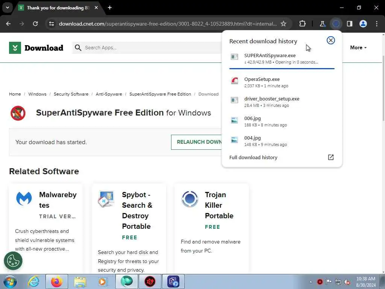Open the Chrome profile avatar
The width and height of the screenshot is (385, 289).
click(x=363, y=24)
